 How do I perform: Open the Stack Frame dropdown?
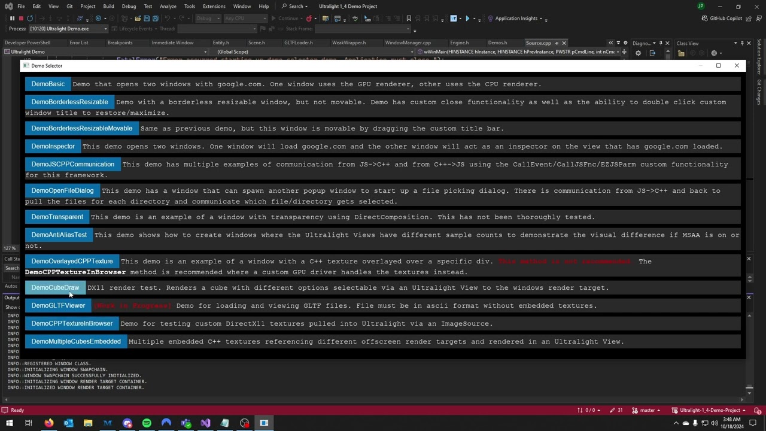(363, 29)
